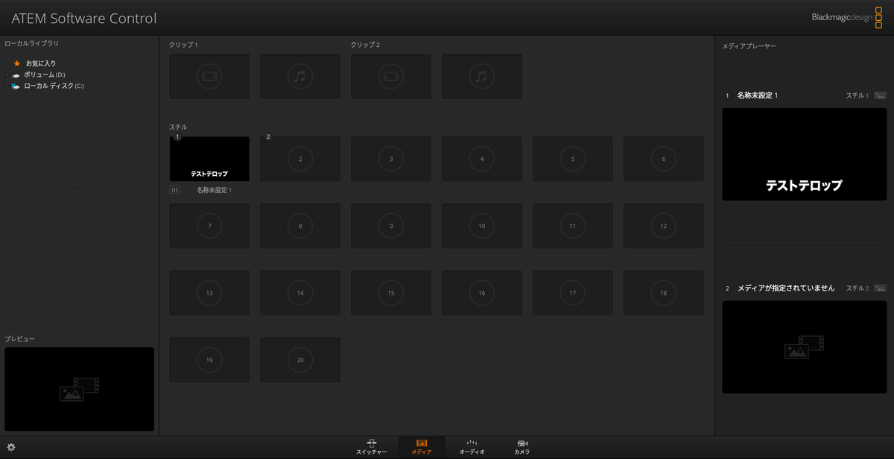Select empty still slot 13
Image resolution: width=894 pixels, height=459 pixels.
click(209, 293)
